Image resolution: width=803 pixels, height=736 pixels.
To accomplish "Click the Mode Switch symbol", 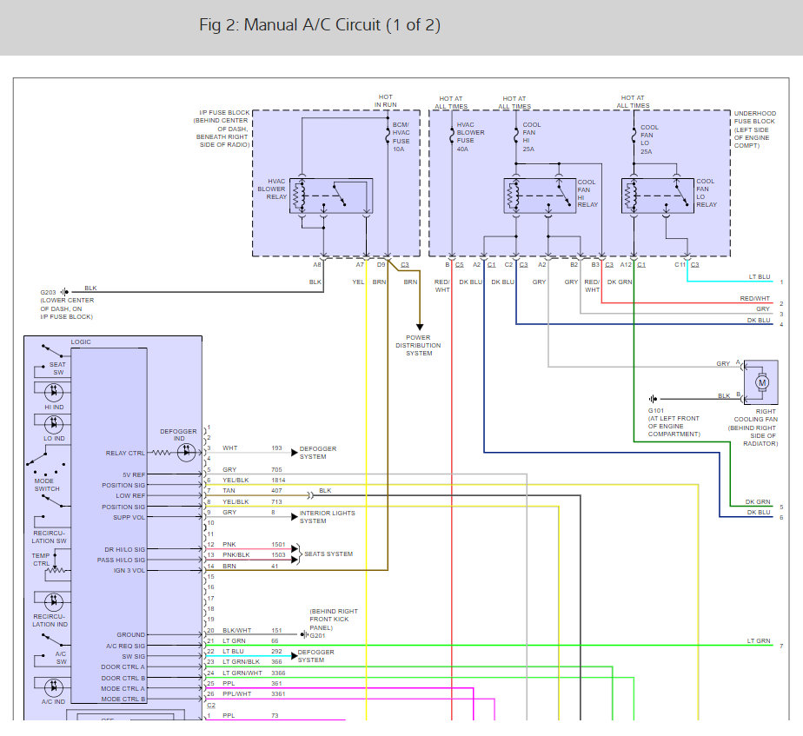I will [x=46, y=461].
